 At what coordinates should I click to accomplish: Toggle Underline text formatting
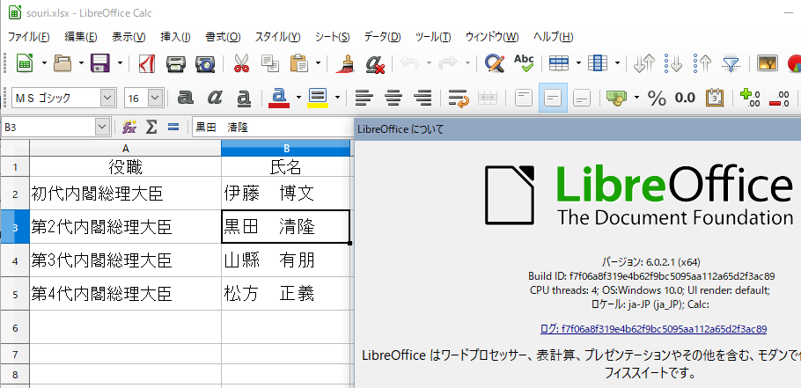[x=244, y=98]
